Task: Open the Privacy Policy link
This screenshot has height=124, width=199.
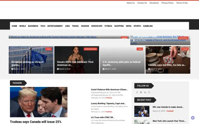Action: (167, 3)
